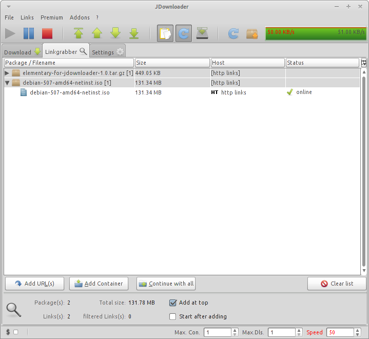Move selection to top arrow icon

point(79,33)
